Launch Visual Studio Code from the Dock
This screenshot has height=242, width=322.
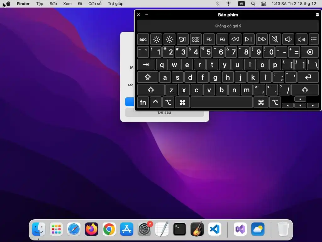tap(215, 229)
